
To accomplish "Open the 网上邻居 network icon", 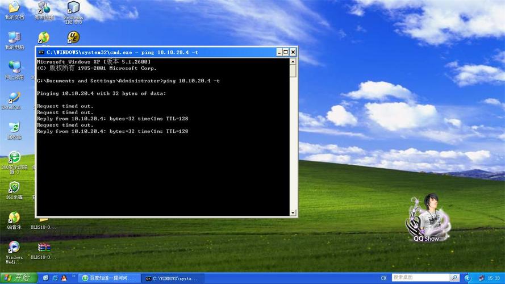I will [x=14, y=70].
